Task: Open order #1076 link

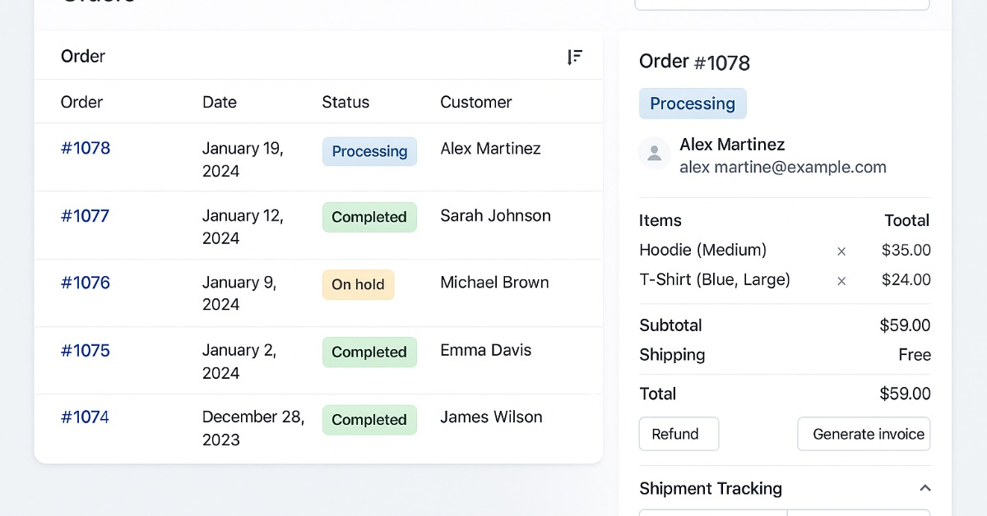Action: click(x=86, y=283)
